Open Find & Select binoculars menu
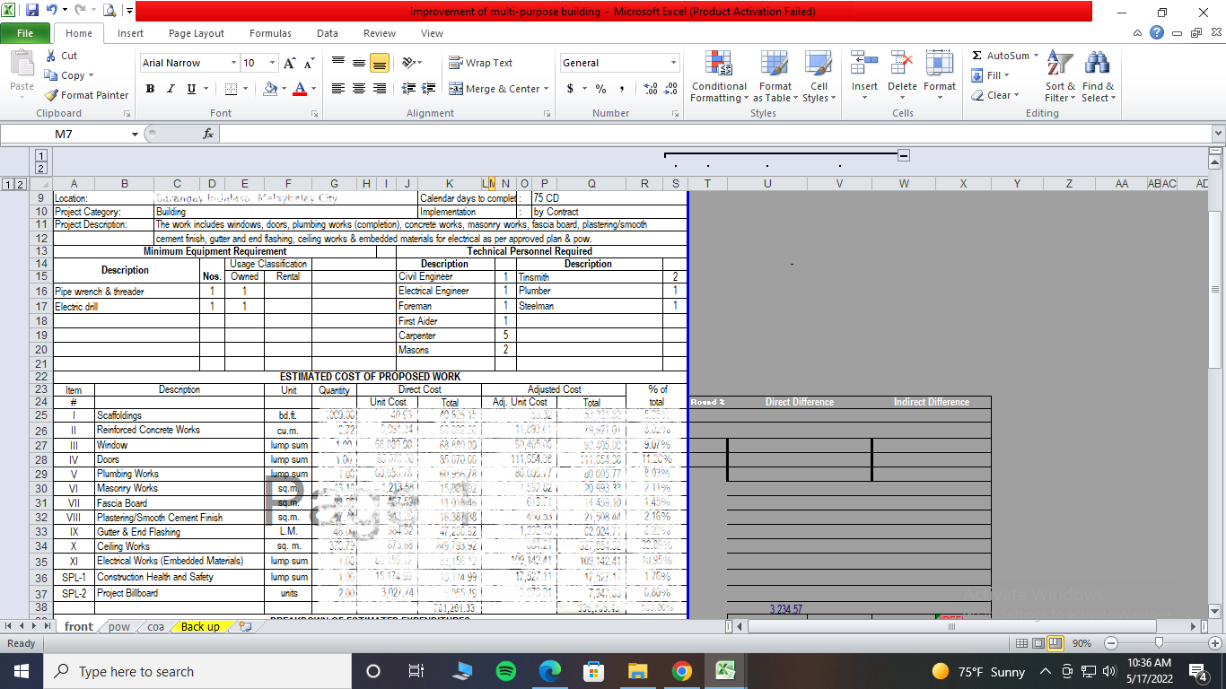The width and height of the screenshot is (1226, 689). pyautogui.click(x=1098, y=76)
